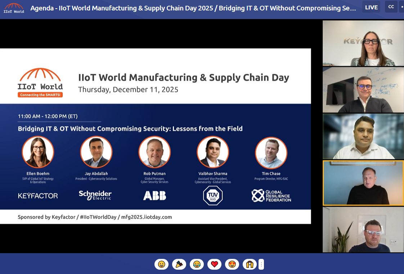404x274 pixels.
Task: Click Vaibhav Sharma's portrait on slide
Action: tap(213, 152)
